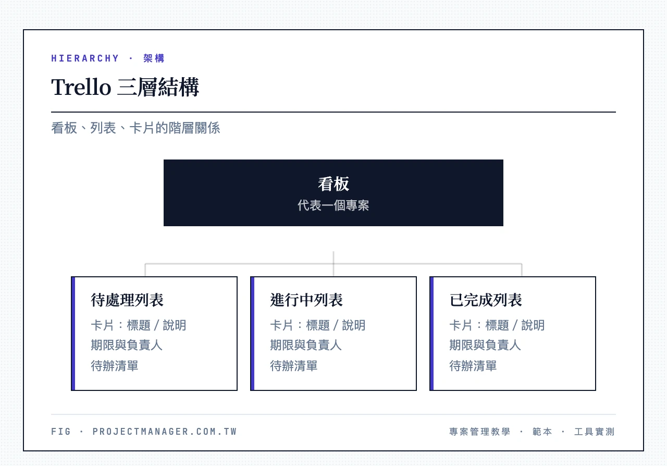667x466 pixels.
Task: Click '期限與負責人' in 已完成列表 card
Action: click(485, 345)
